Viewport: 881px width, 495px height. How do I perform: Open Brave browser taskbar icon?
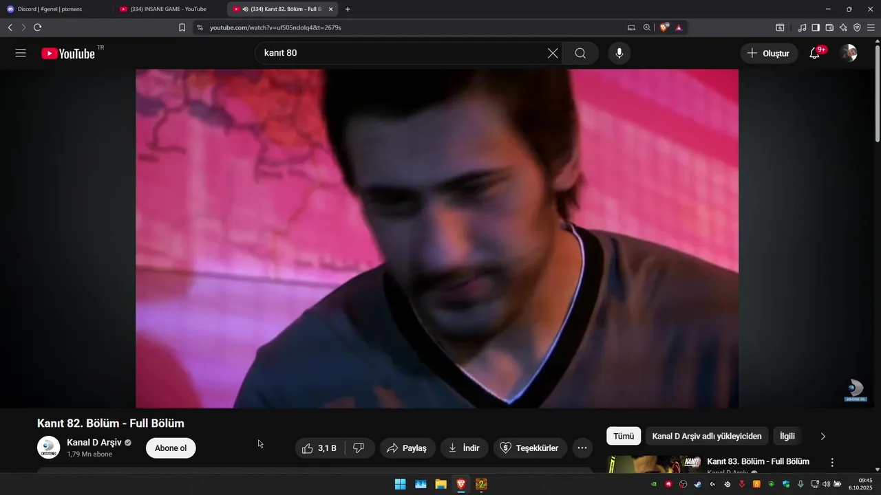461,484
